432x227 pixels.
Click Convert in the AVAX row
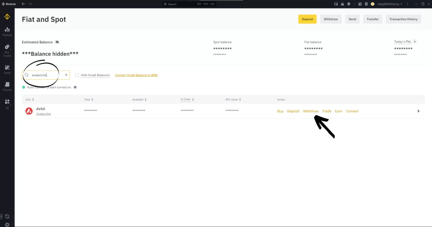pos(352,111)
